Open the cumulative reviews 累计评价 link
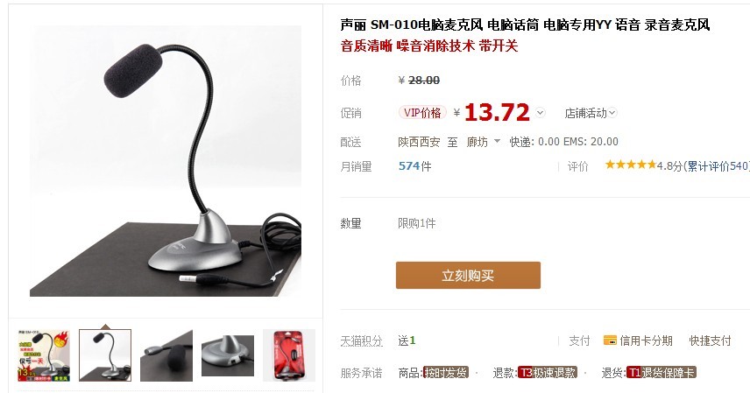 pos(718,166)
